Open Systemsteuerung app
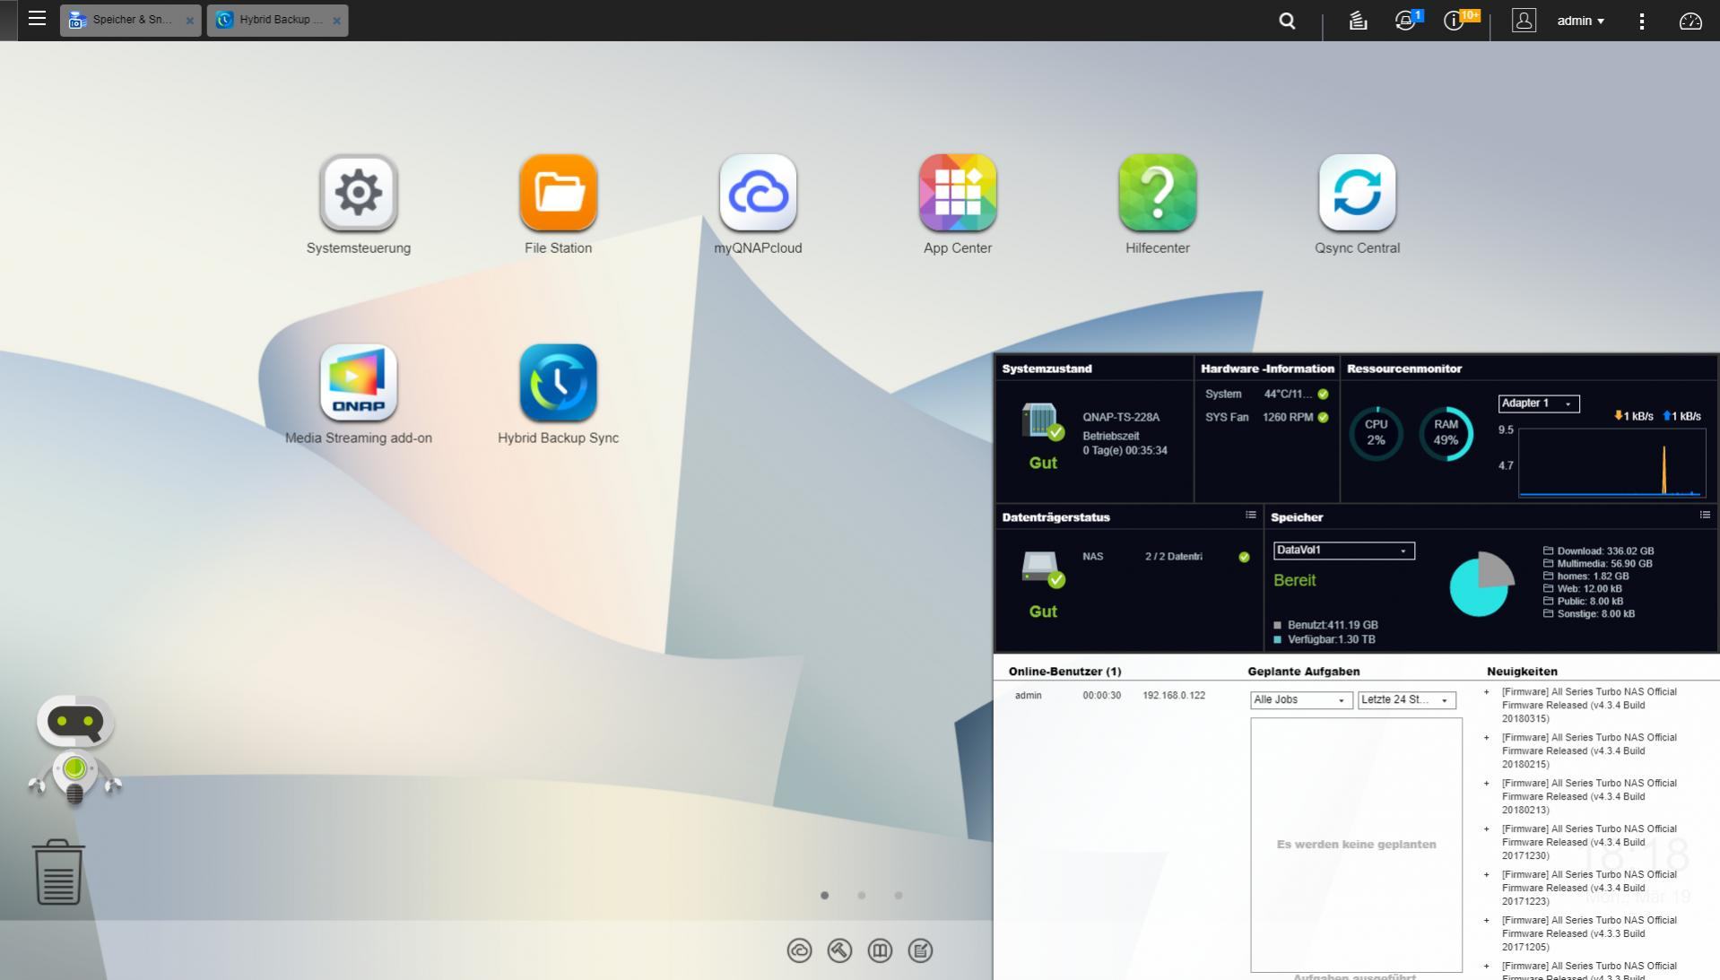The image size is (1720, 980). pyautogui.click(x=359, y=193)
